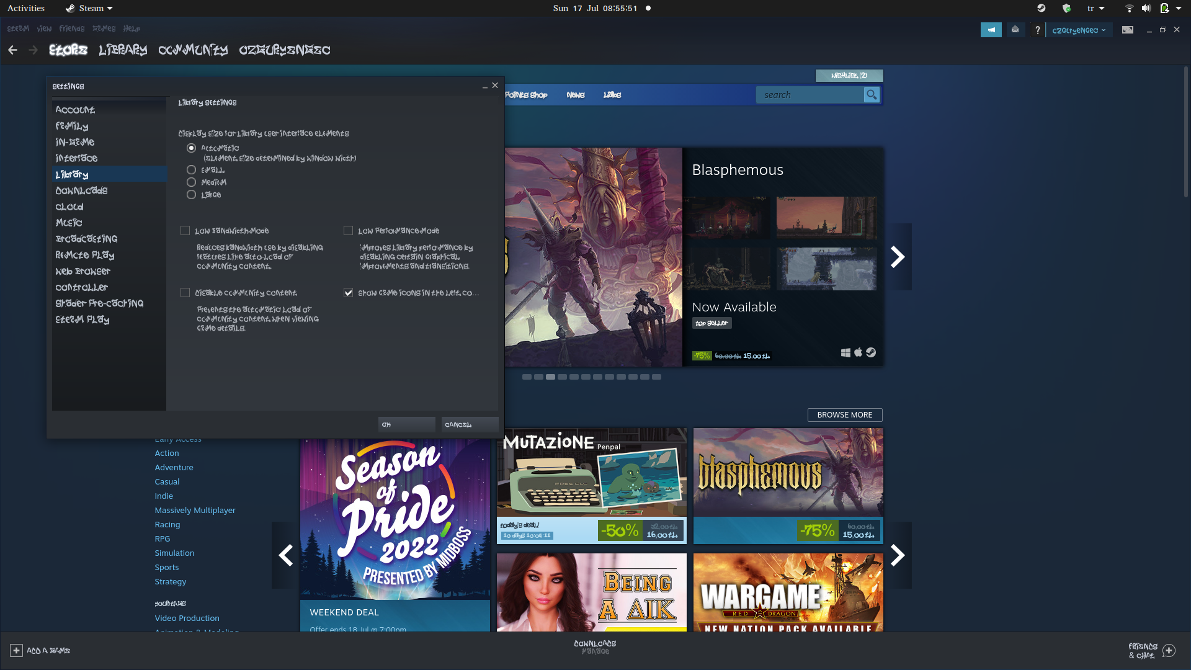Click into the store search field

(810, 95)
